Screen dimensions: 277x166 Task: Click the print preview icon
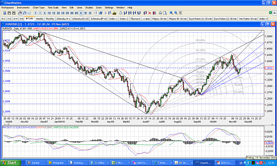click(165, 13)
